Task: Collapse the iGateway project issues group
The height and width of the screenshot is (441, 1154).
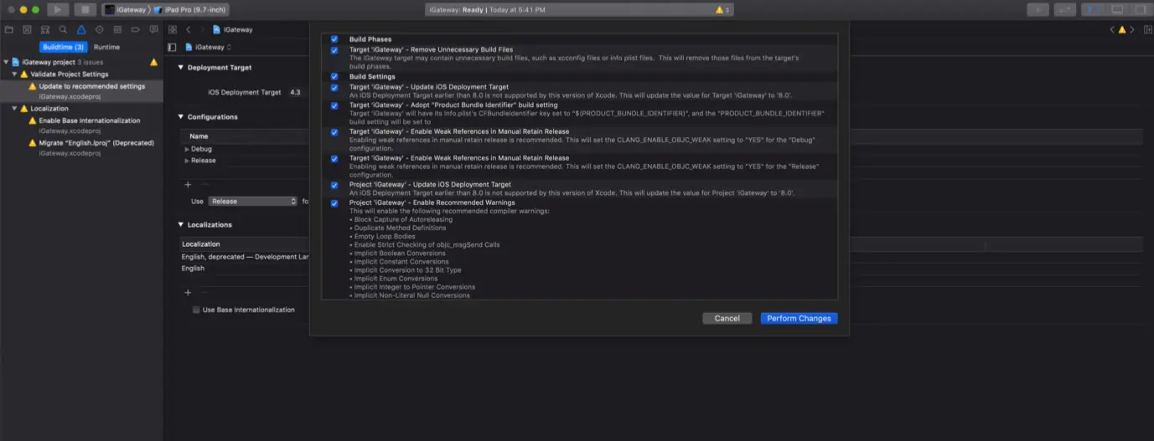Action: tap(6, 62)
